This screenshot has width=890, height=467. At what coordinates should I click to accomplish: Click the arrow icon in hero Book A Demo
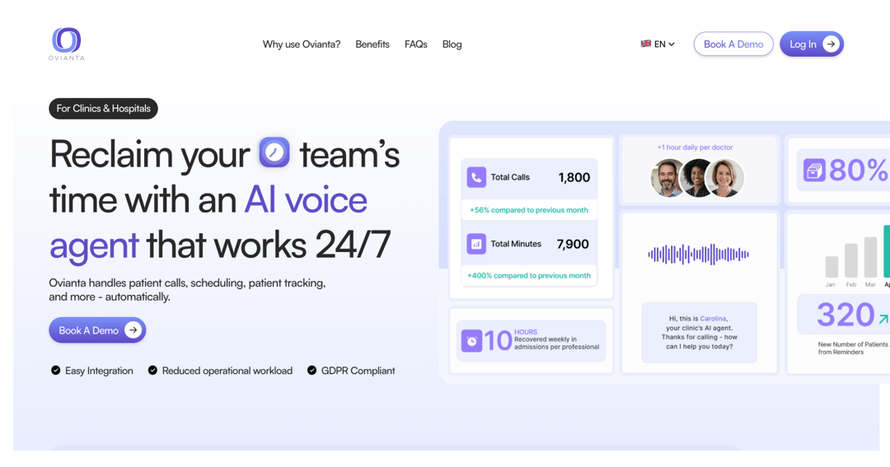click(133, 329)
